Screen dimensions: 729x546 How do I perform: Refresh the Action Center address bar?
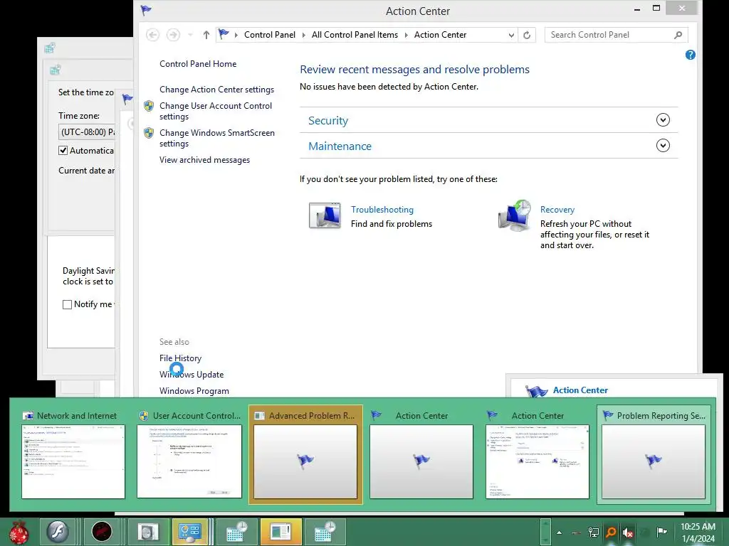point(527,35)
